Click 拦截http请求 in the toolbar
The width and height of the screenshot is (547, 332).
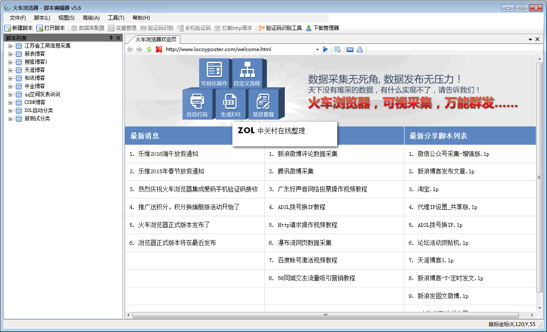click(233, 28)
